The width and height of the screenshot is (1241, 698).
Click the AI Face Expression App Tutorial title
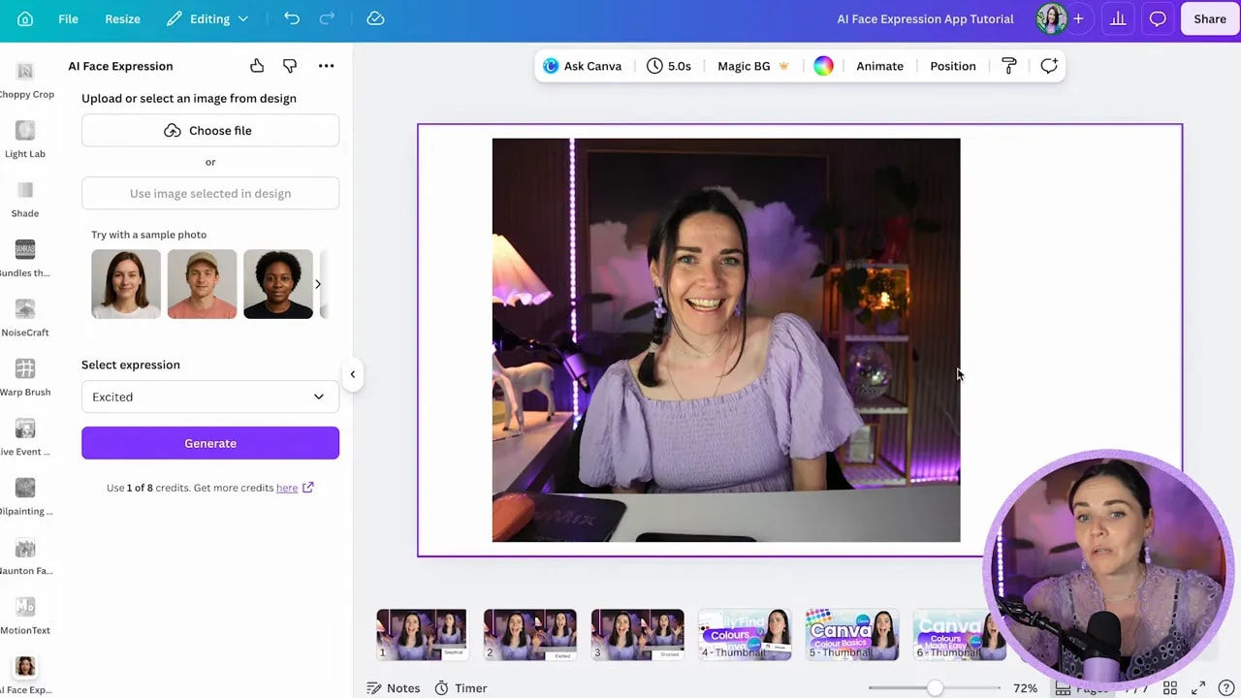tap(925, 18)
